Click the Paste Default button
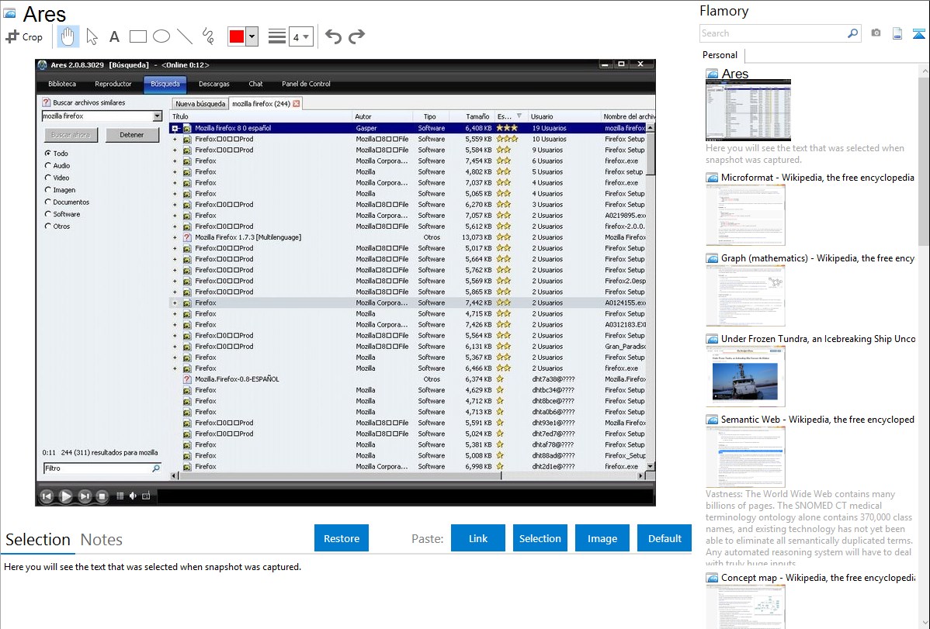This screenshot has height=629, width=930. [x=665, y=538]
